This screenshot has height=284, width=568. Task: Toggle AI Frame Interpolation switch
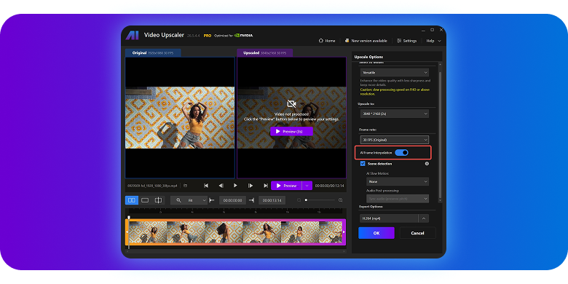[x=401, y=153]
